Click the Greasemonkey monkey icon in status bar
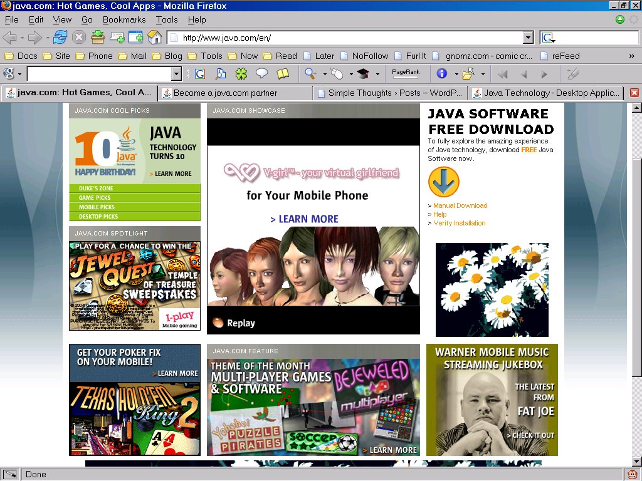 (x=633, y=475)
